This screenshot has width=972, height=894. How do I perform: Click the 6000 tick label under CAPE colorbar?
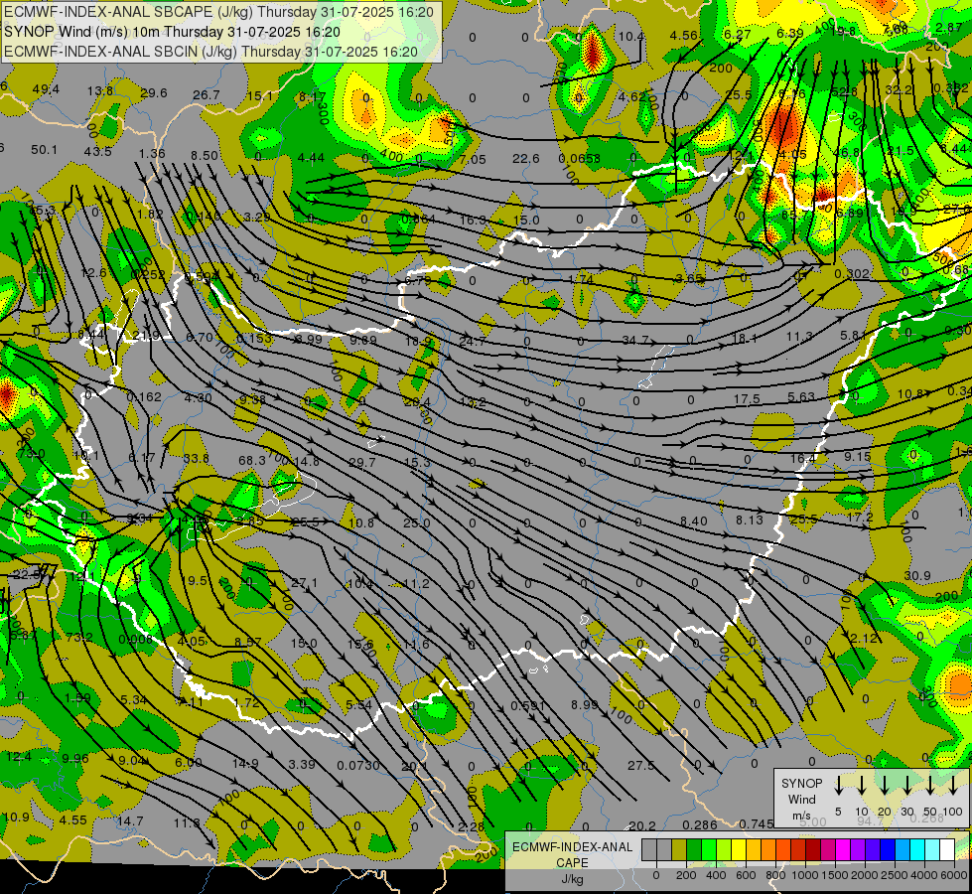953,875
